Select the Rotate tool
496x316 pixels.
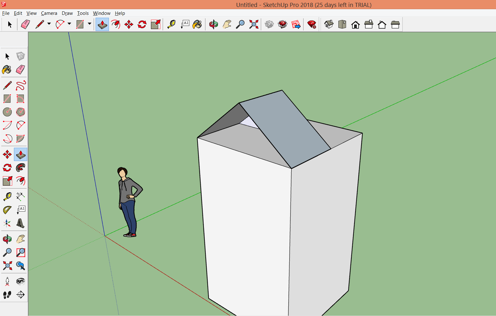142,24
